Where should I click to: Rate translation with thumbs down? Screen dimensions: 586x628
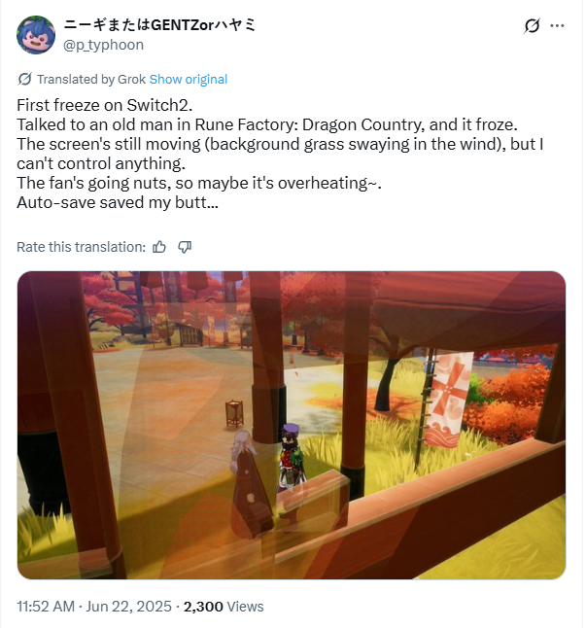pyautogui.click(x=185, y=247)
